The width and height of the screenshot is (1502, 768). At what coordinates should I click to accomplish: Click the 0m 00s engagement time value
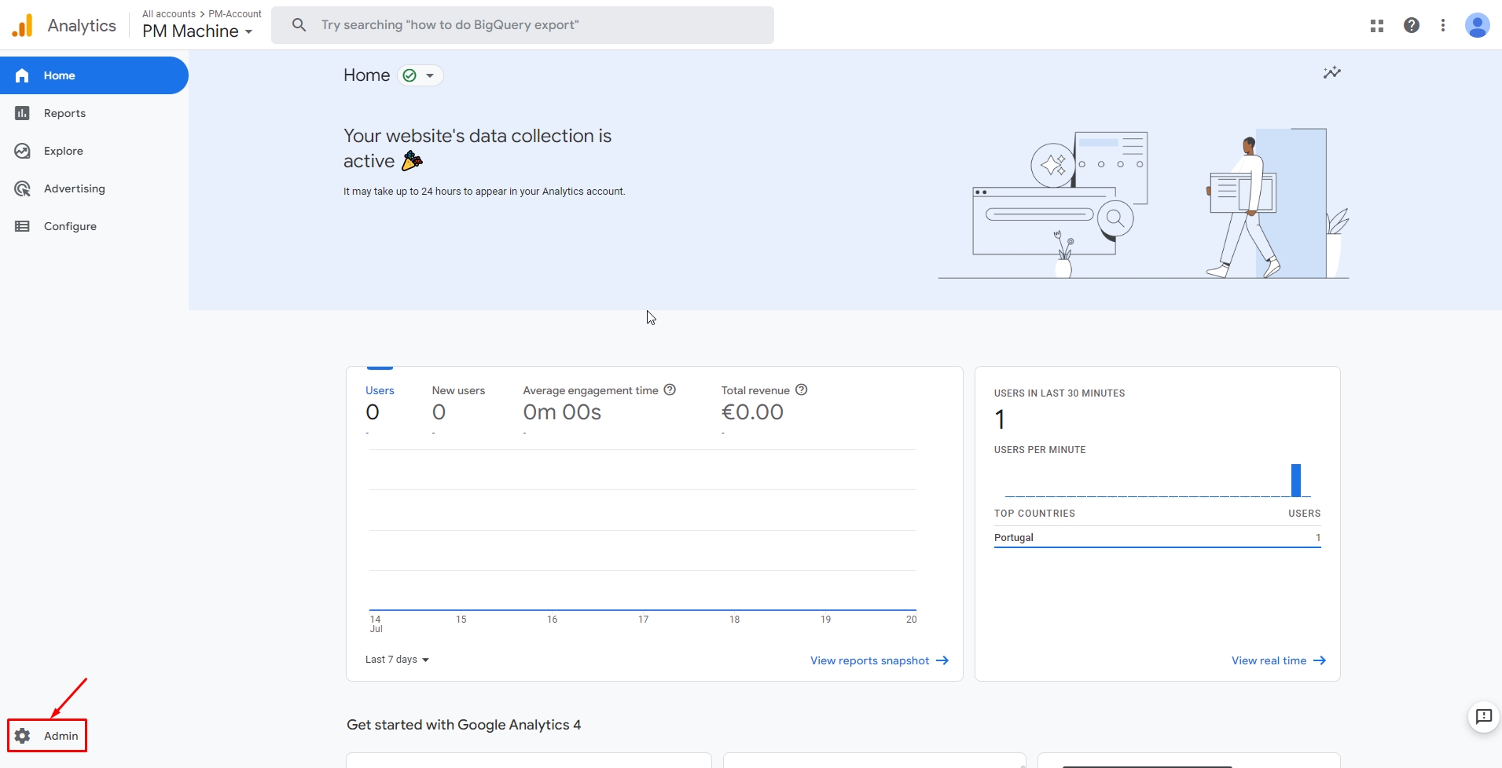pyautogui.click(x=562, y=412)
